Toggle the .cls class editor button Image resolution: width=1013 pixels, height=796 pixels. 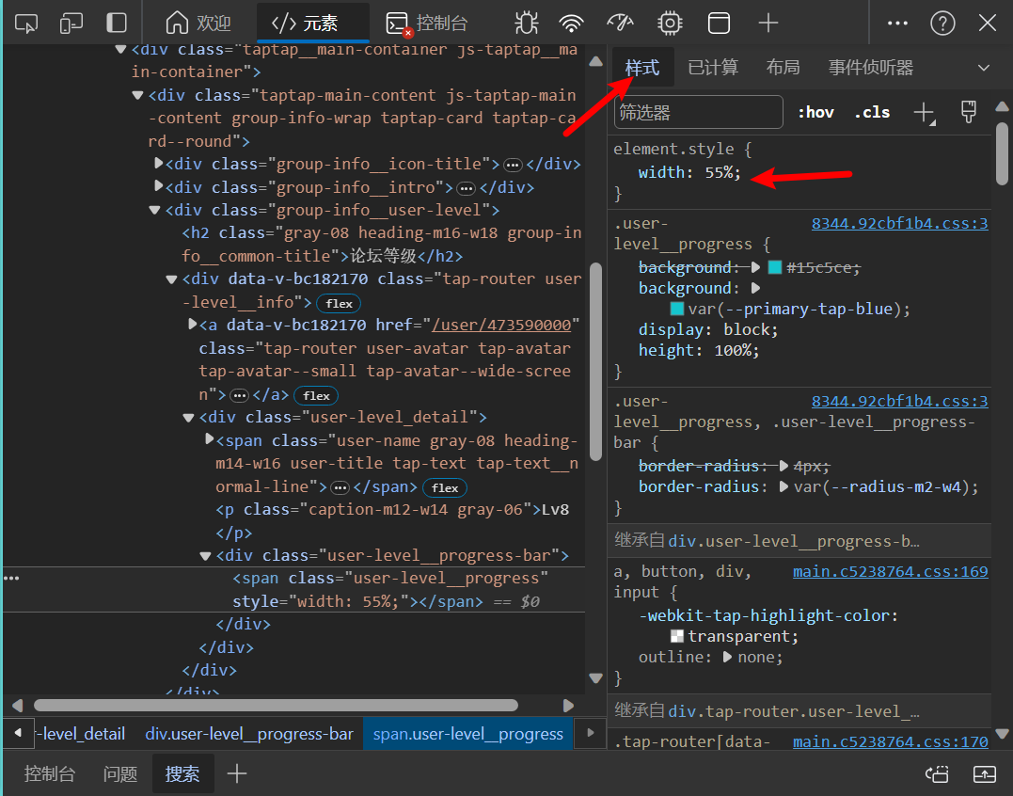872,112
